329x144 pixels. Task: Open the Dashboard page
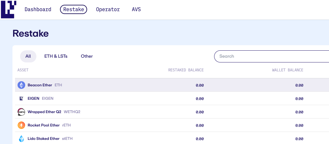(x=38, y=9)
